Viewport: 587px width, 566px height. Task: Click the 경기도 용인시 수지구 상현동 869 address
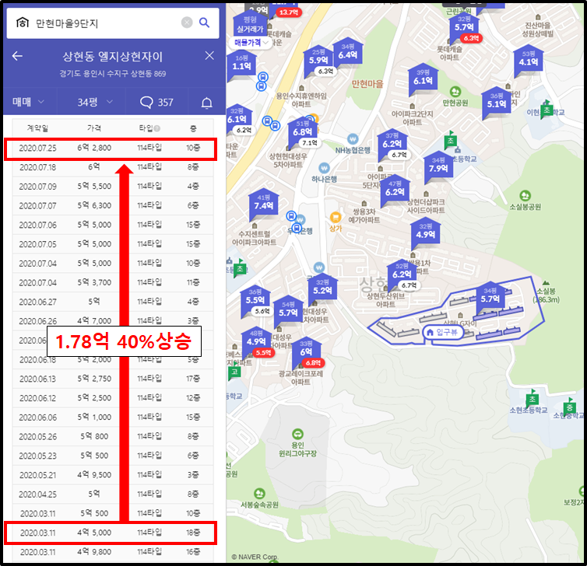pyautogui.click(x=112, y=74)
